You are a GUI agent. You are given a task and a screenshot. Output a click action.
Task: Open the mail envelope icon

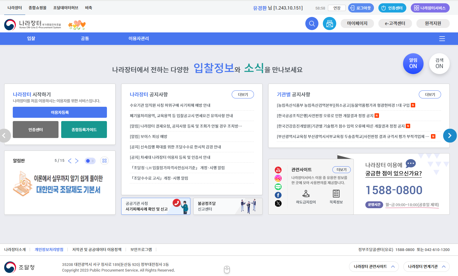click(x=329, y=23)
